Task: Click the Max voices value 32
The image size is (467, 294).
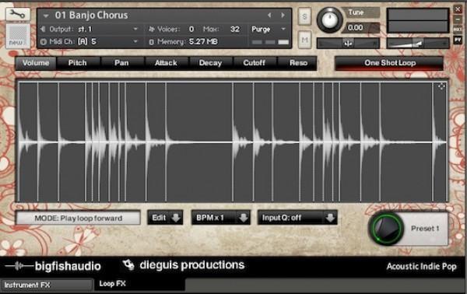Action: 235,29
